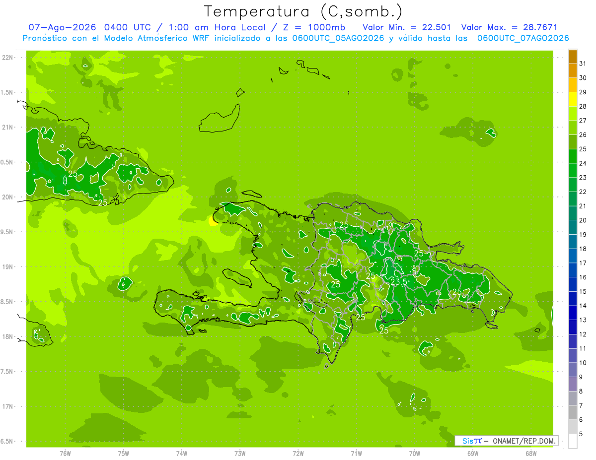Click the '73W' longitude axis label

[240, 454]
